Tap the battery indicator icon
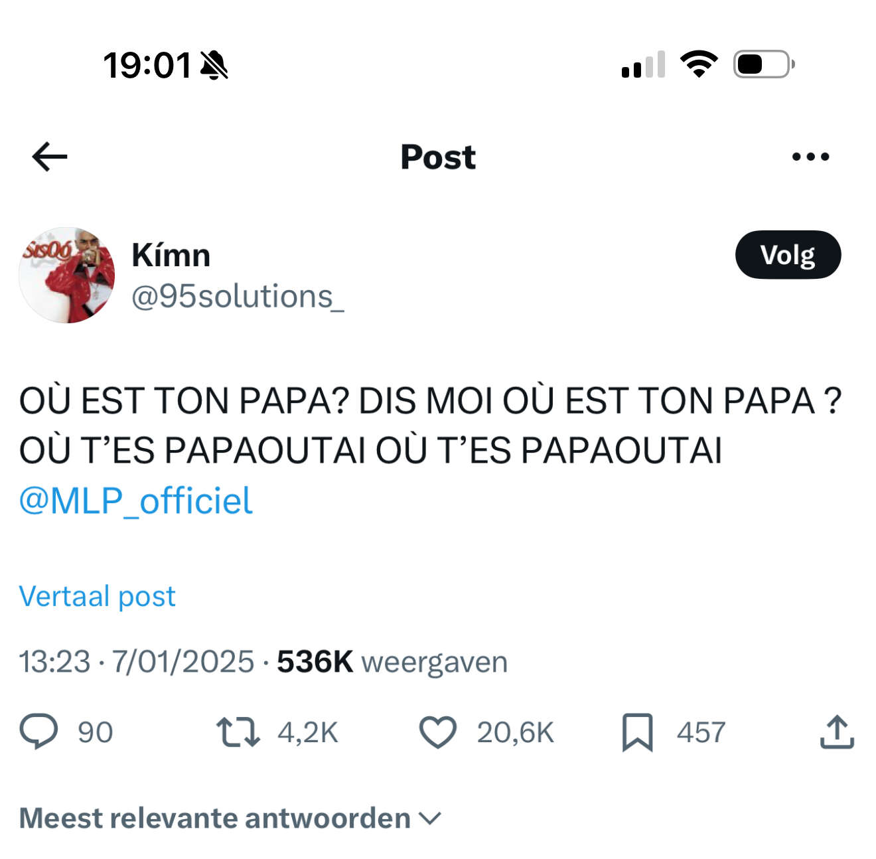The height and width of the screenshot is (859, 876). [763, 64]
